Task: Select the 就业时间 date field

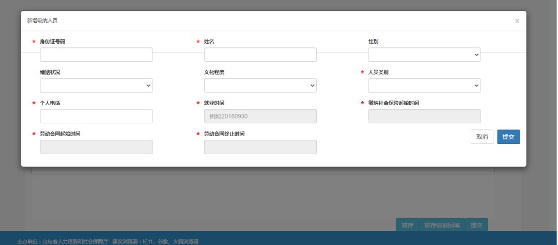Action: click(x=260, y=117)
